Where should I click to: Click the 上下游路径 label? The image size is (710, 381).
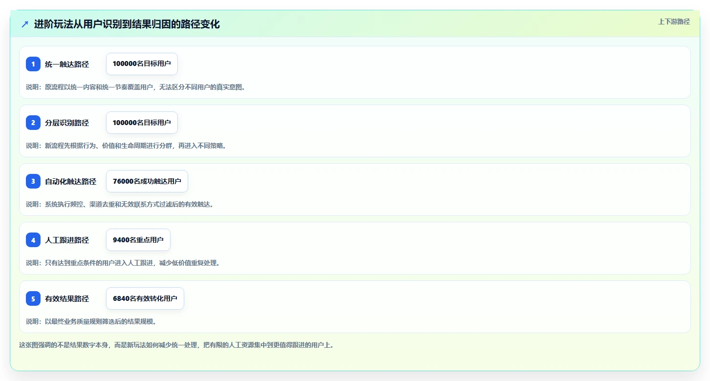pyautogui.click(x=674, y=21)
